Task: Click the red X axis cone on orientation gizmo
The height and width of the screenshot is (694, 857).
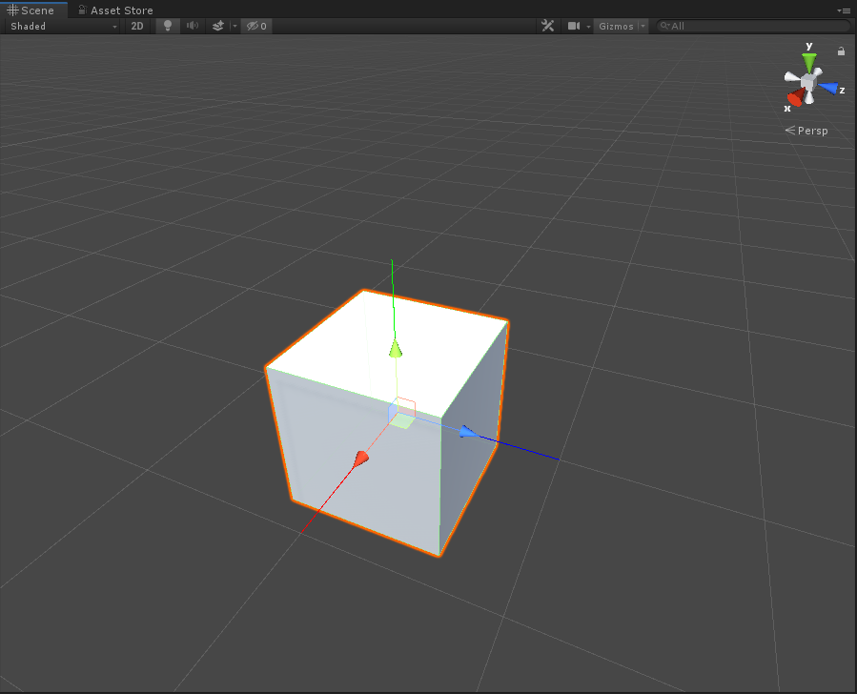Action: click(796, 98)
